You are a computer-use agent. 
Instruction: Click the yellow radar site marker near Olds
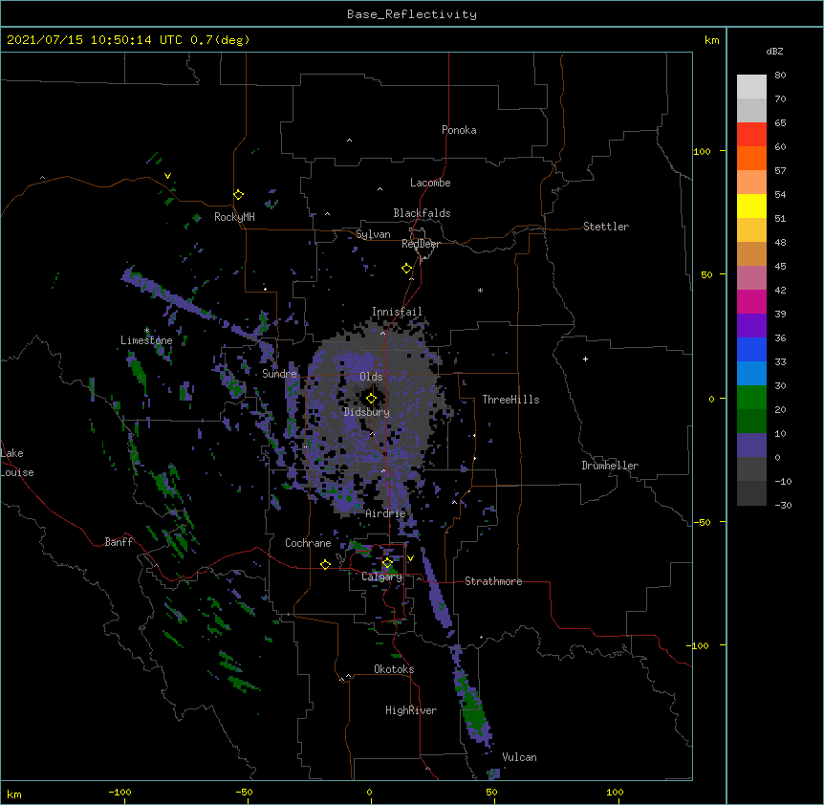tap(371, 398)
